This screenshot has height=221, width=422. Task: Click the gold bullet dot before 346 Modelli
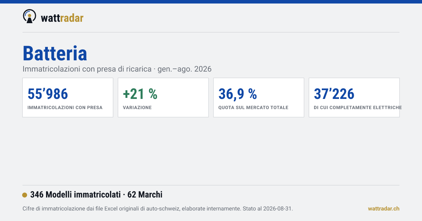(x=25, y=195)
